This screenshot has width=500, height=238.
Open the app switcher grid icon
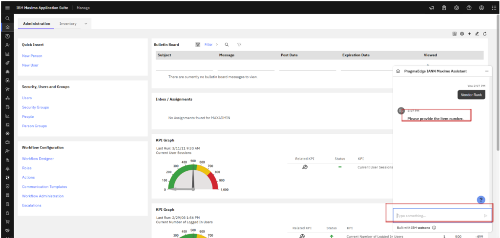coord(494,8)
